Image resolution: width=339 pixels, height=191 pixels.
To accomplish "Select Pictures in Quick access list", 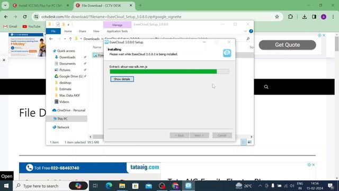I will (65, 70).
